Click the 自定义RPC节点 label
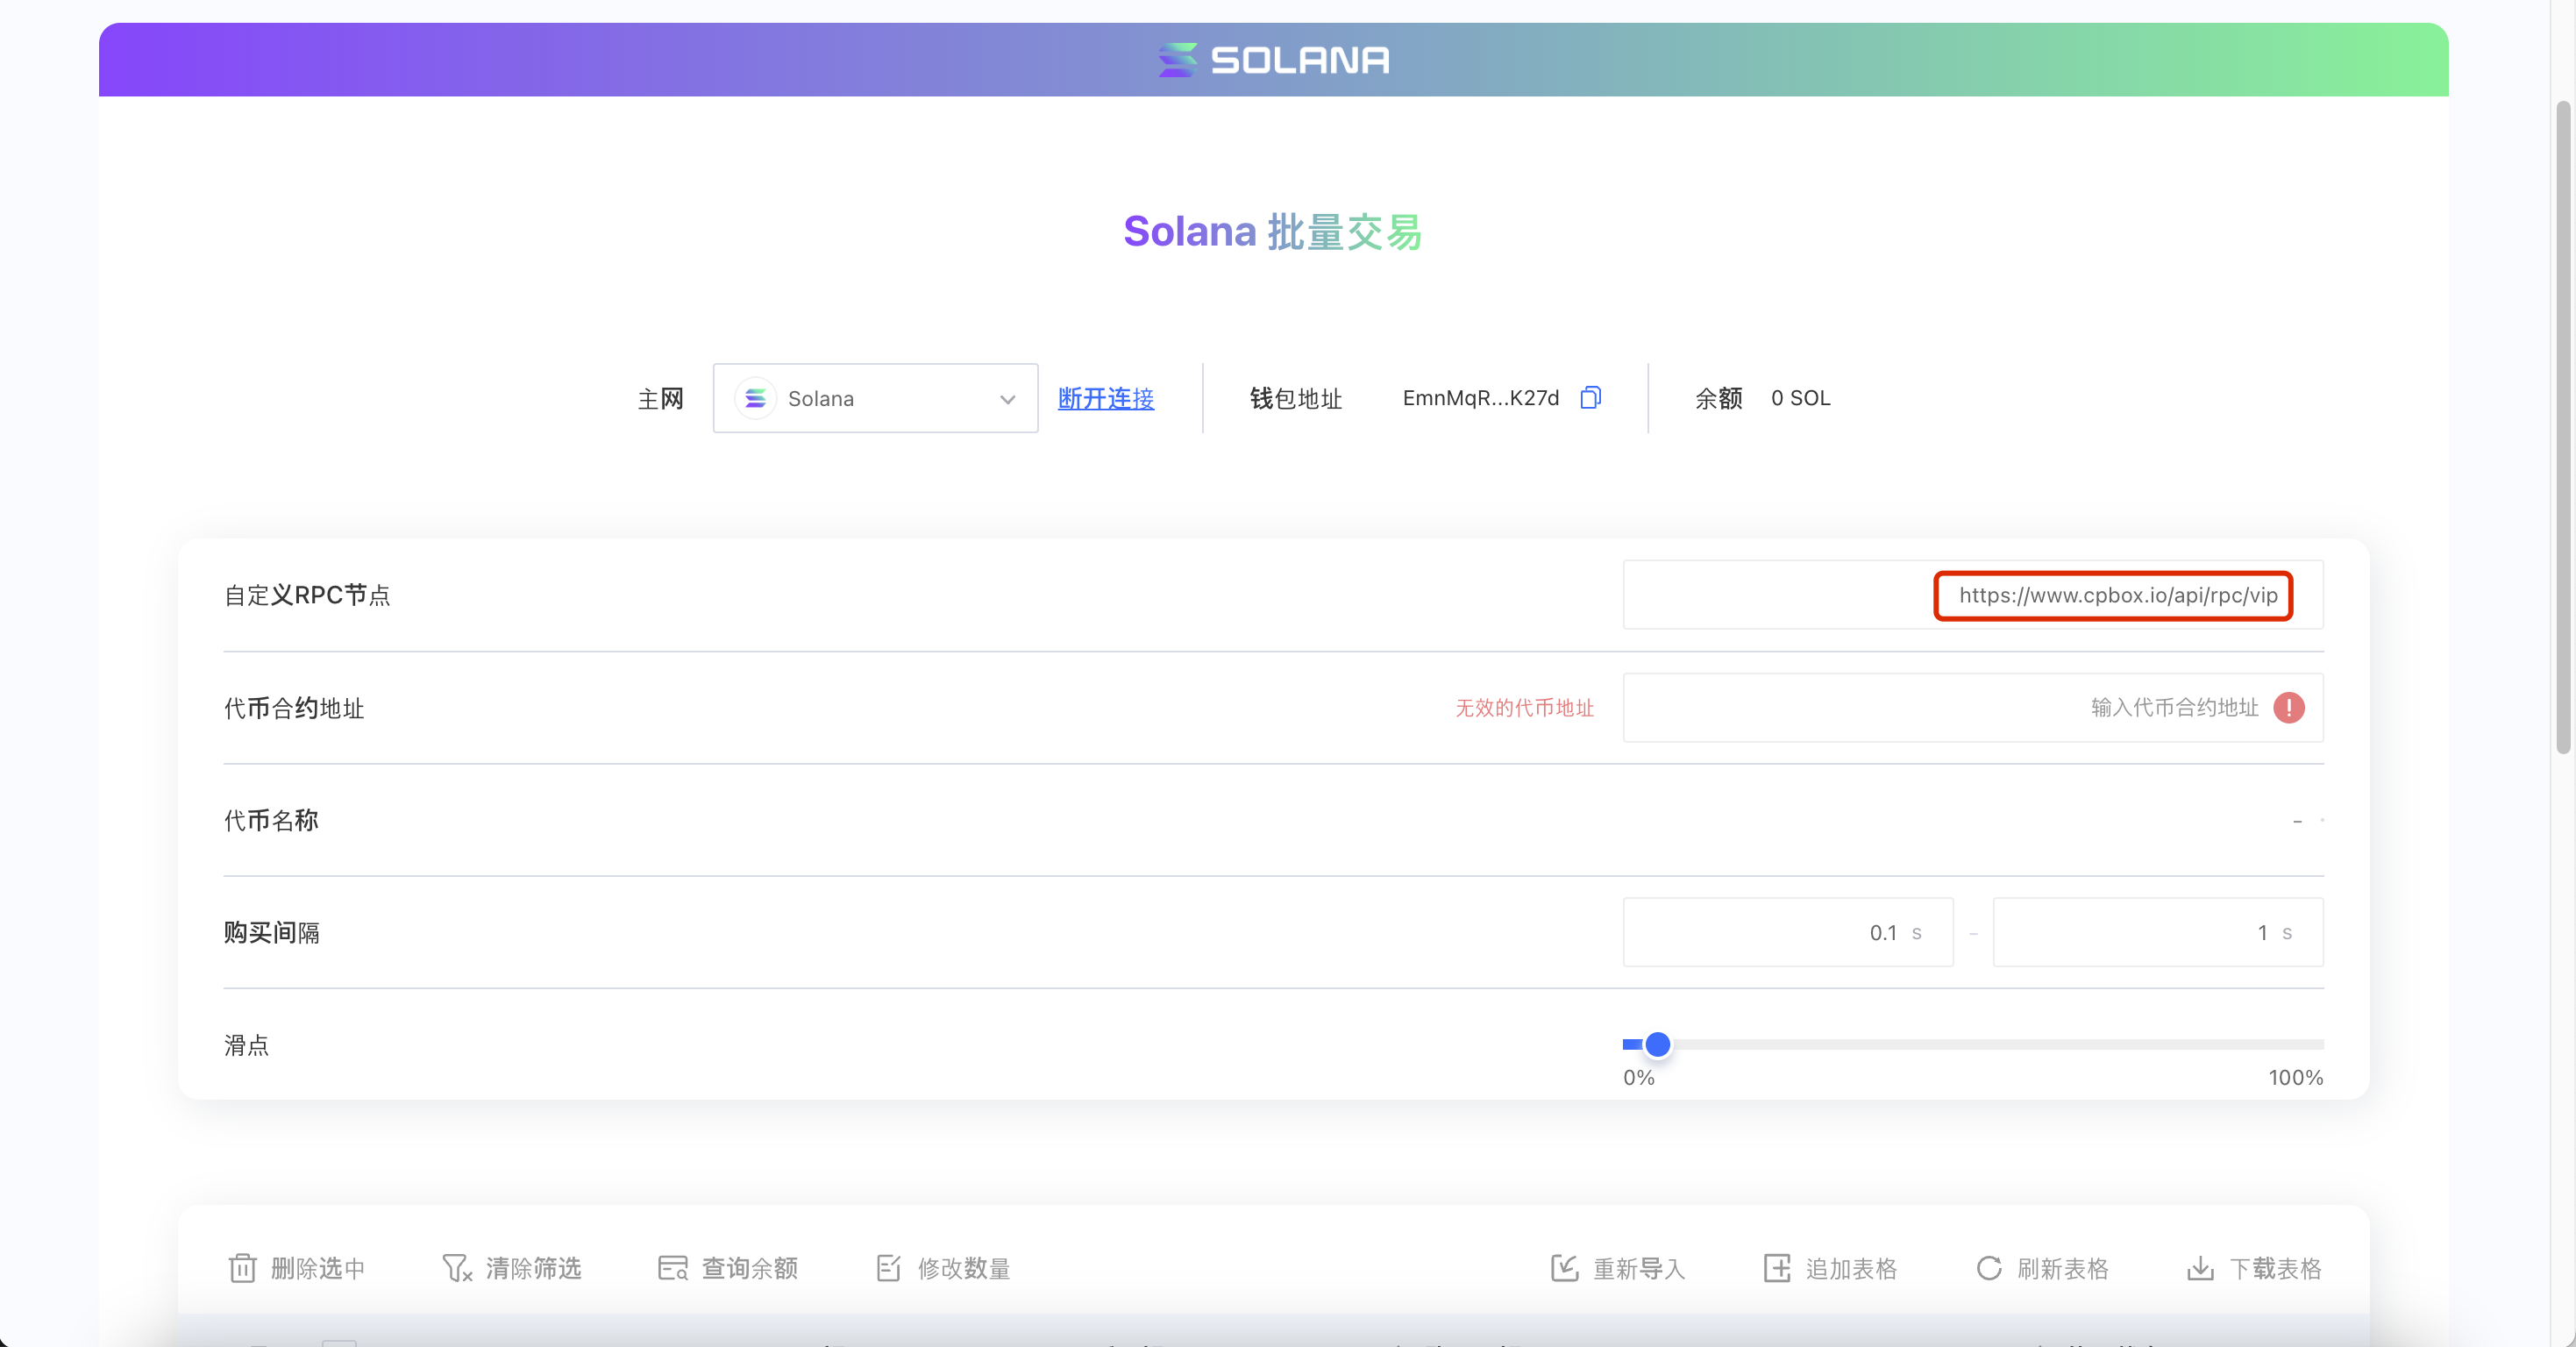This screenshot has height=1347, width=2576. (307, 595)
